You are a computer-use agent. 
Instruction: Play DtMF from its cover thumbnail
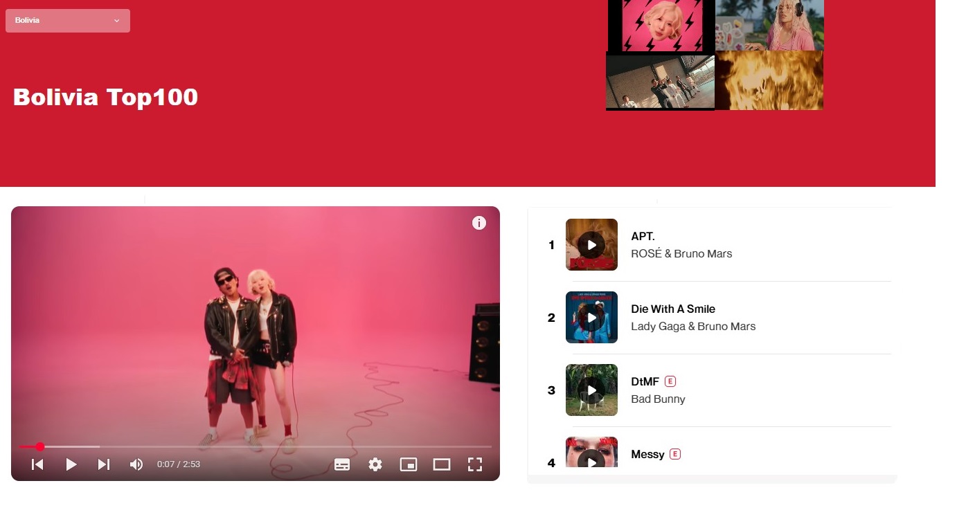(x=591, y=390)
